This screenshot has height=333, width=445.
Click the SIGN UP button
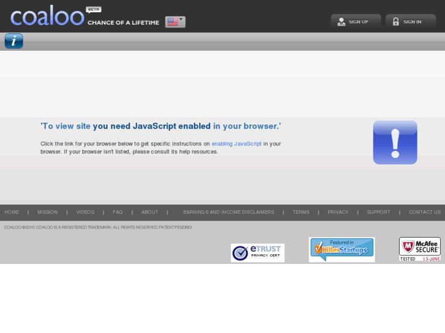coord(356,21)
